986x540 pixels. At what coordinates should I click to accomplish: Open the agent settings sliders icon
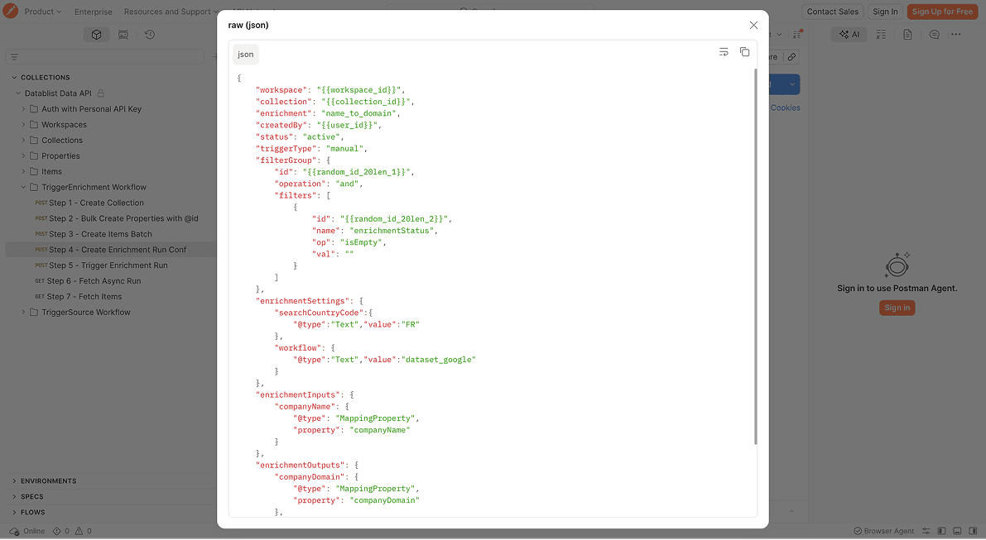click(926, 531)
